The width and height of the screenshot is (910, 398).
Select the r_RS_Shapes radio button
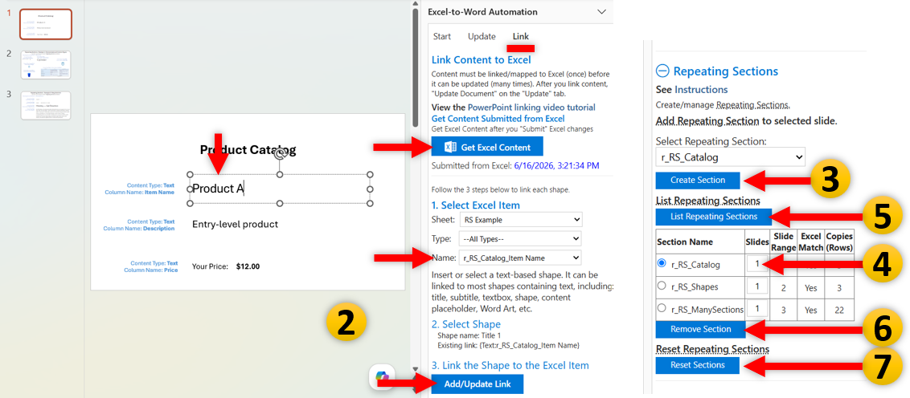[x=662, y=286]
